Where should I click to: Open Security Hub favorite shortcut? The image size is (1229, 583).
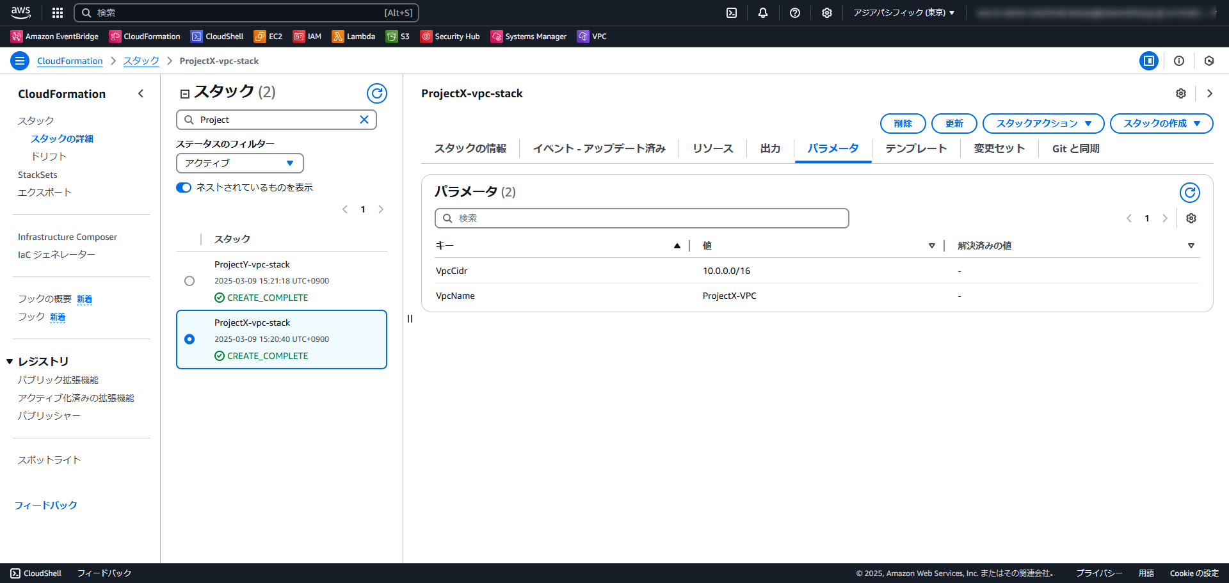pyautogui.click(x=450, y=36)
